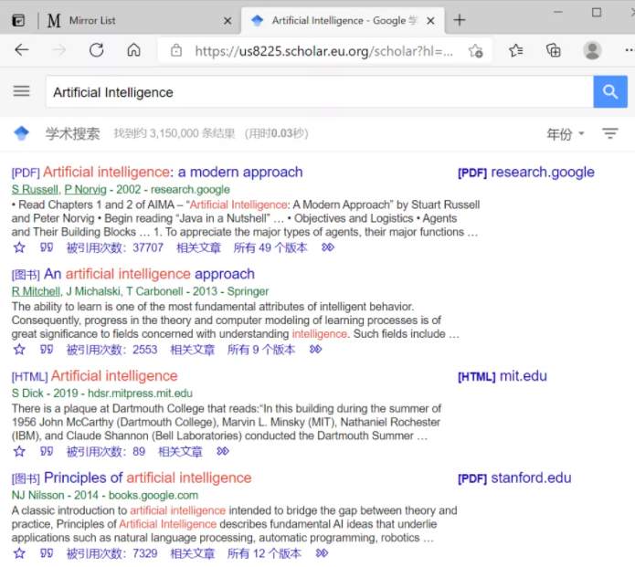Click S Dick - 2019 - hdsr.mitpress.mit.edu line
Viewport: 635px width, 567px height.
[102, 394]
